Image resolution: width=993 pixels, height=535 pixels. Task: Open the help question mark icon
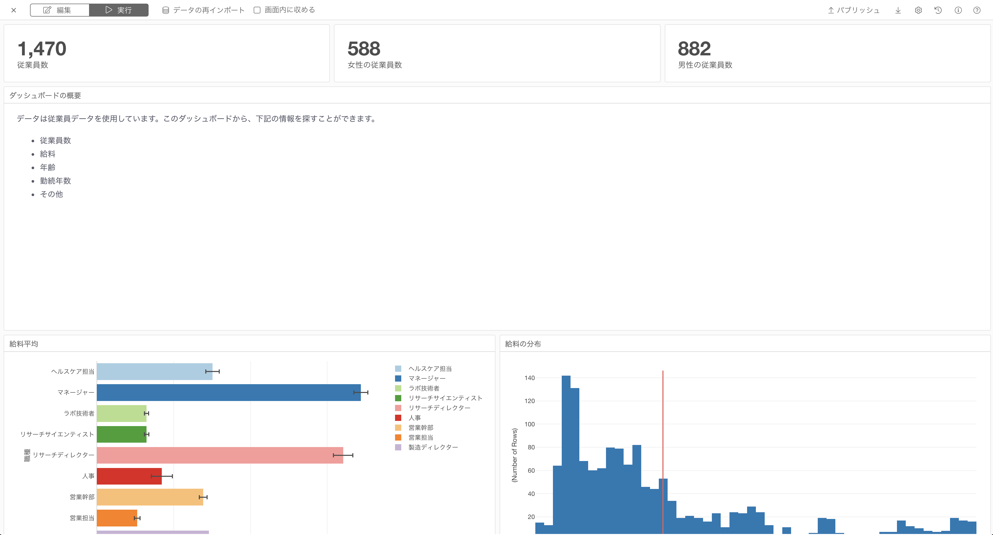click(977, 10)
